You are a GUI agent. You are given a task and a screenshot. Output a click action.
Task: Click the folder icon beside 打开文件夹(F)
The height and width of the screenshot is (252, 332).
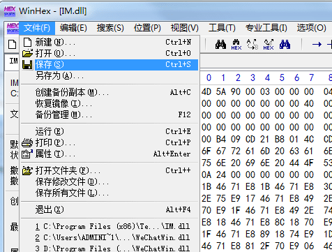point(27,170)
